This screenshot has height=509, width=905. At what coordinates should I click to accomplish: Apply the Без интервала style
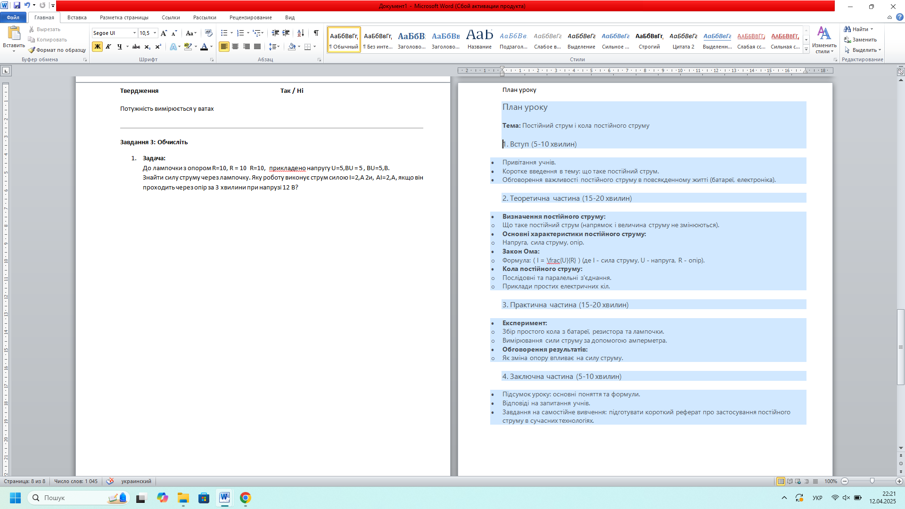[378, 40]
